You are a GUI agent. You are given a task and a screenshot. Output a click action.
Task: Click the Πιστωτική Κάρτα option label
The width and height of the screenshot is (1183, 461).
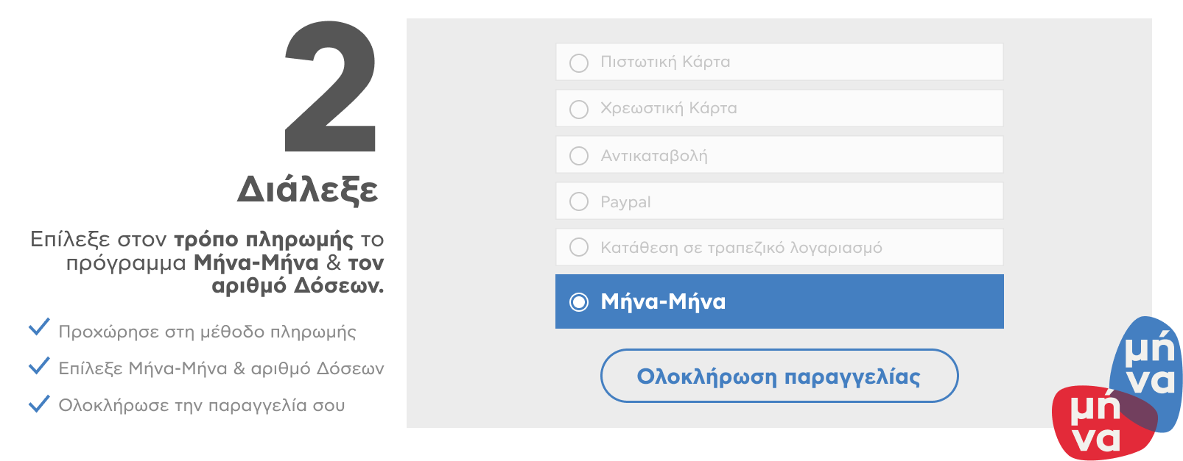tap(665, 62)
